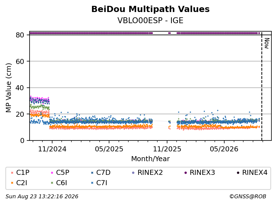Click the 11/2025 x-axis tick label
This screenshot has width=277, height=205.
(x=167, y=149)
